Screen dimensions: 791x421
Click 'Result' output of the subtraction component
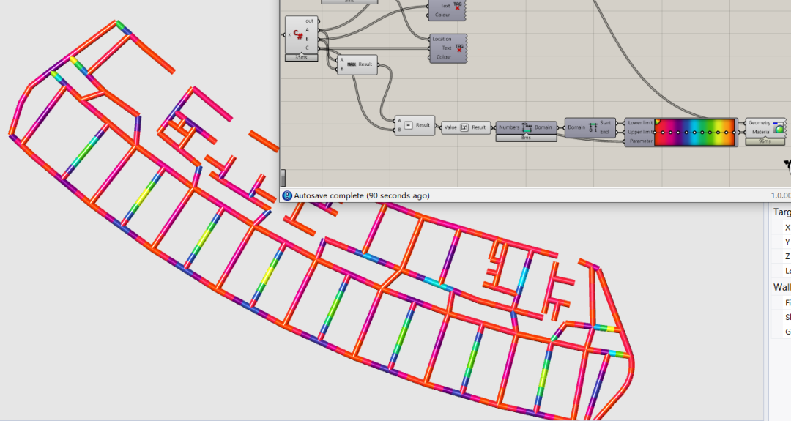[423, 125]
